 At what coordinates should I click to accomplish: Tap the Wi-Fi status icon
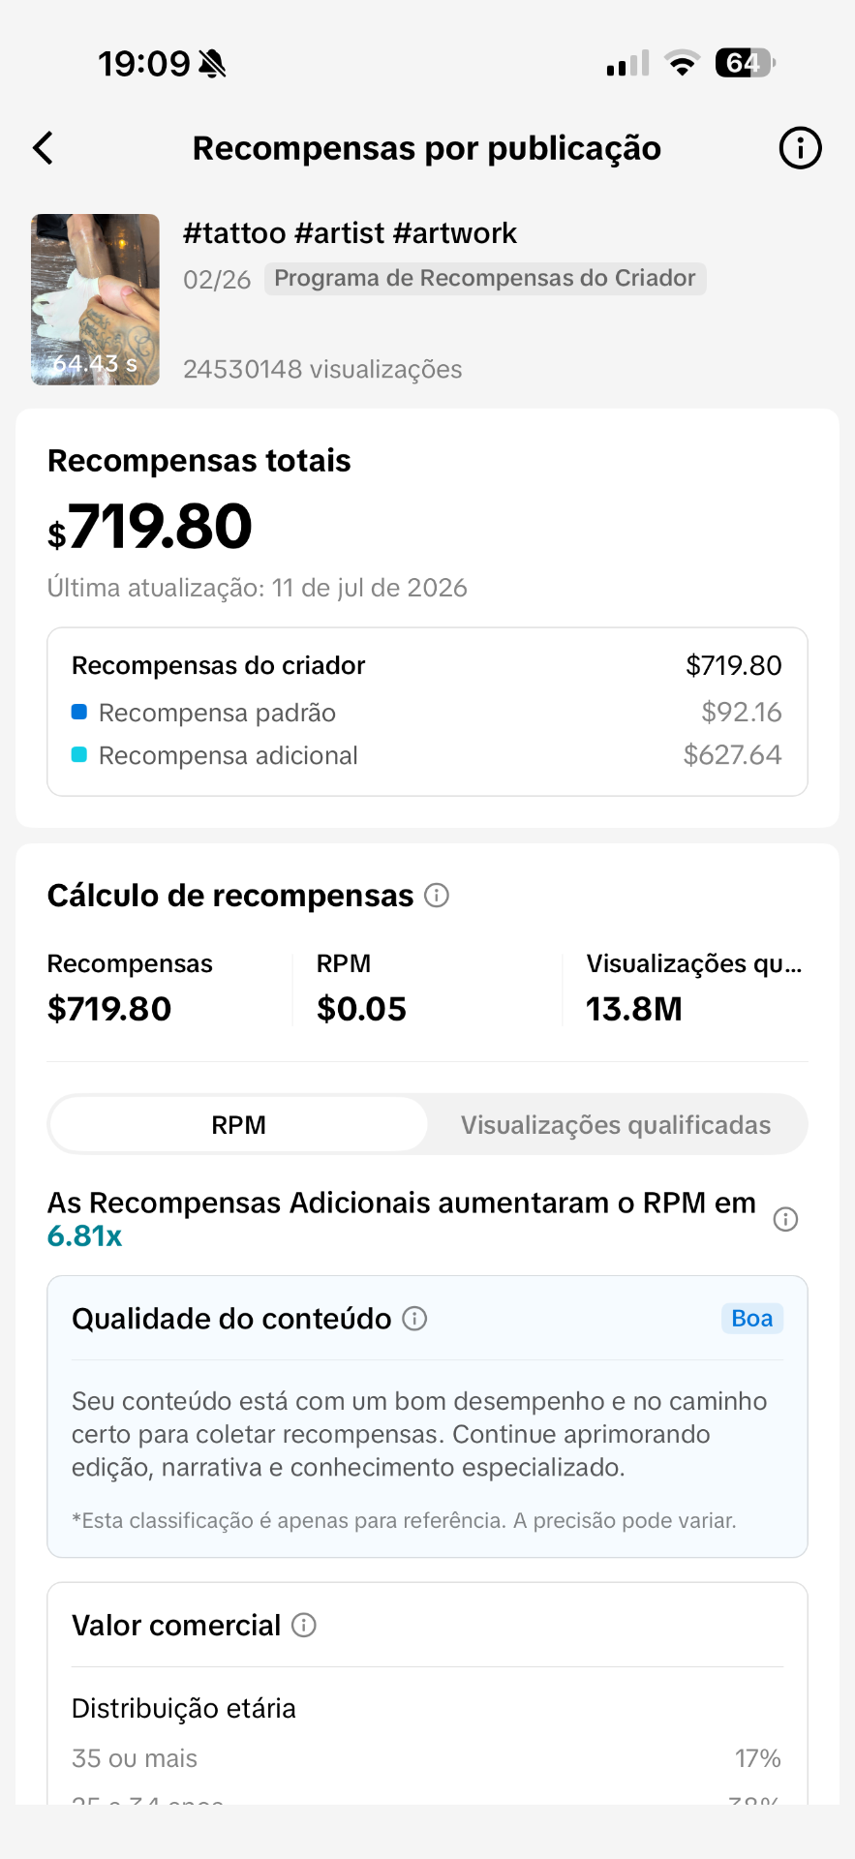(x=683, y=64)
